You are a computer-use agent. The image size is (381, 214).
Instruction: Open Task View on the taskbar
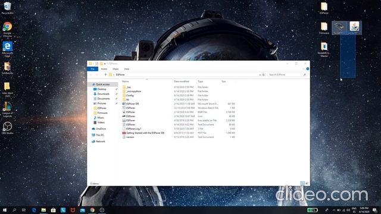(x=24, y=210)
